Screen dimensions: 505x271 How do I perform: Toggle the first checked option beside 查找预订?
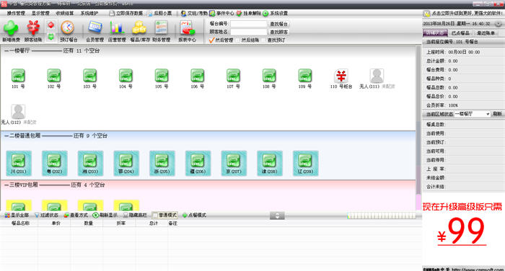tap(211, 40)
